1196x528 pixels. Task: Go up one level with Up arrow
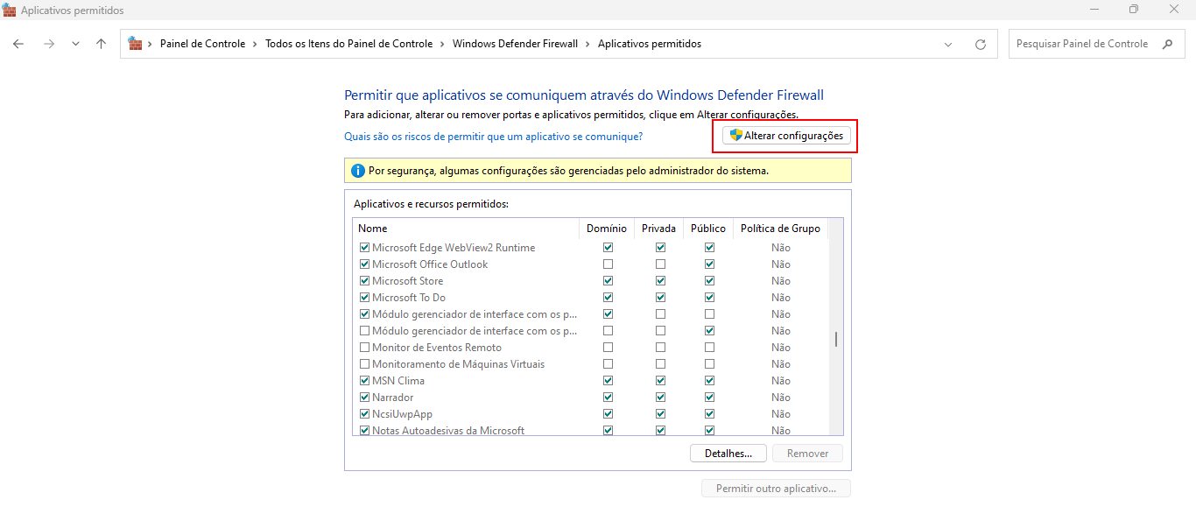coord(102,44)
